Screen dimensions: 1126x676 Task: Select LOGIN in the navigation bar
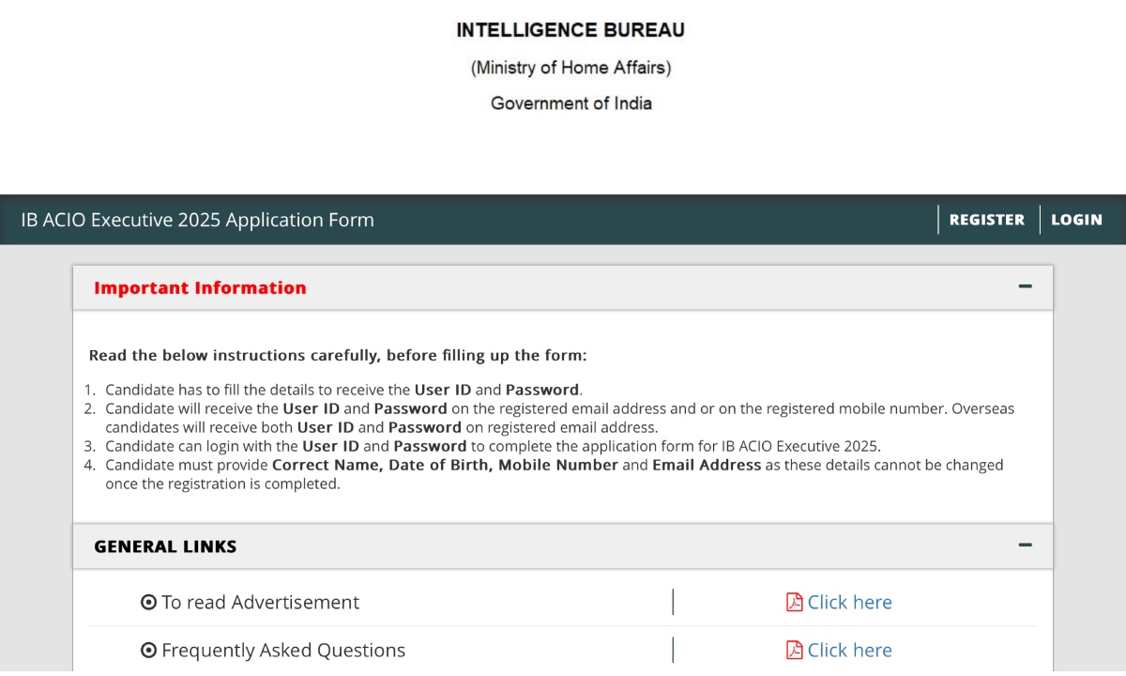point(1076,219)
